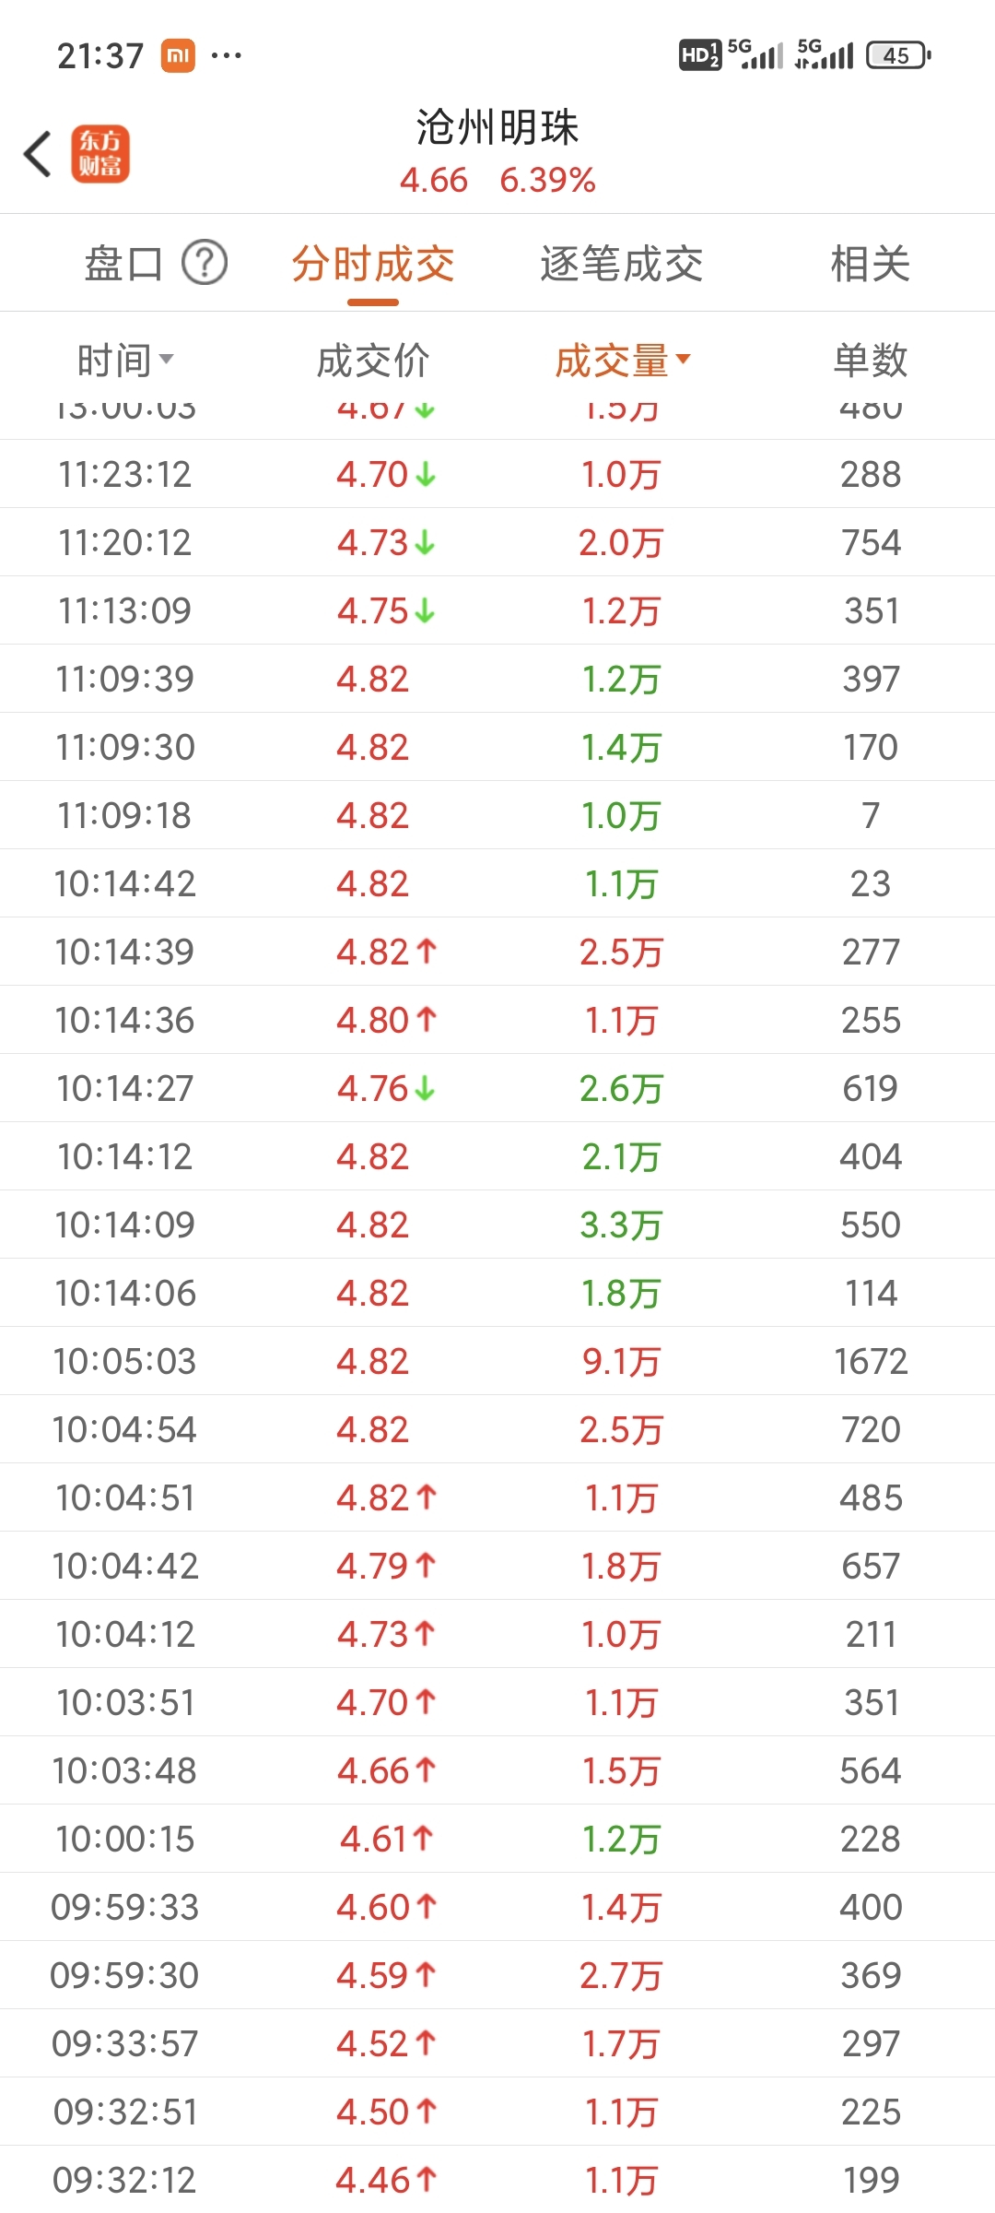Toggle 成交量 sort order arrow
Screen dimensions: 995x2213
point(683,359)
